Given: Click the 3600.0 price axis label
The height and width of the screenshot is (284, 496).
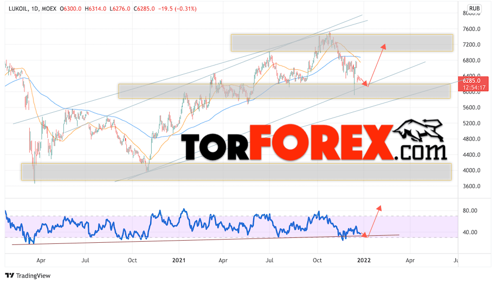Looking at the screenshot, I should (x=471, y=186).
